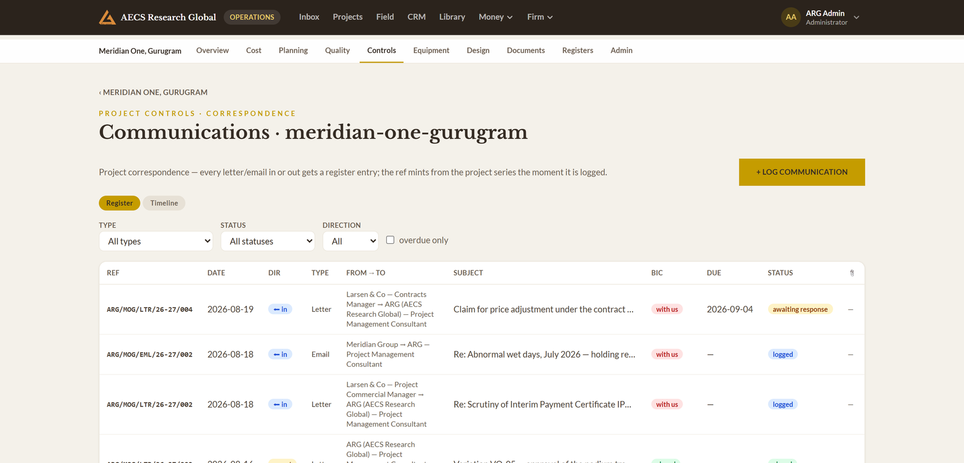The height and width of the screenshot is (463, 964).
Task: Click the due date 2026-09-04
Action: pyautogui.click(x=730, y=309)
